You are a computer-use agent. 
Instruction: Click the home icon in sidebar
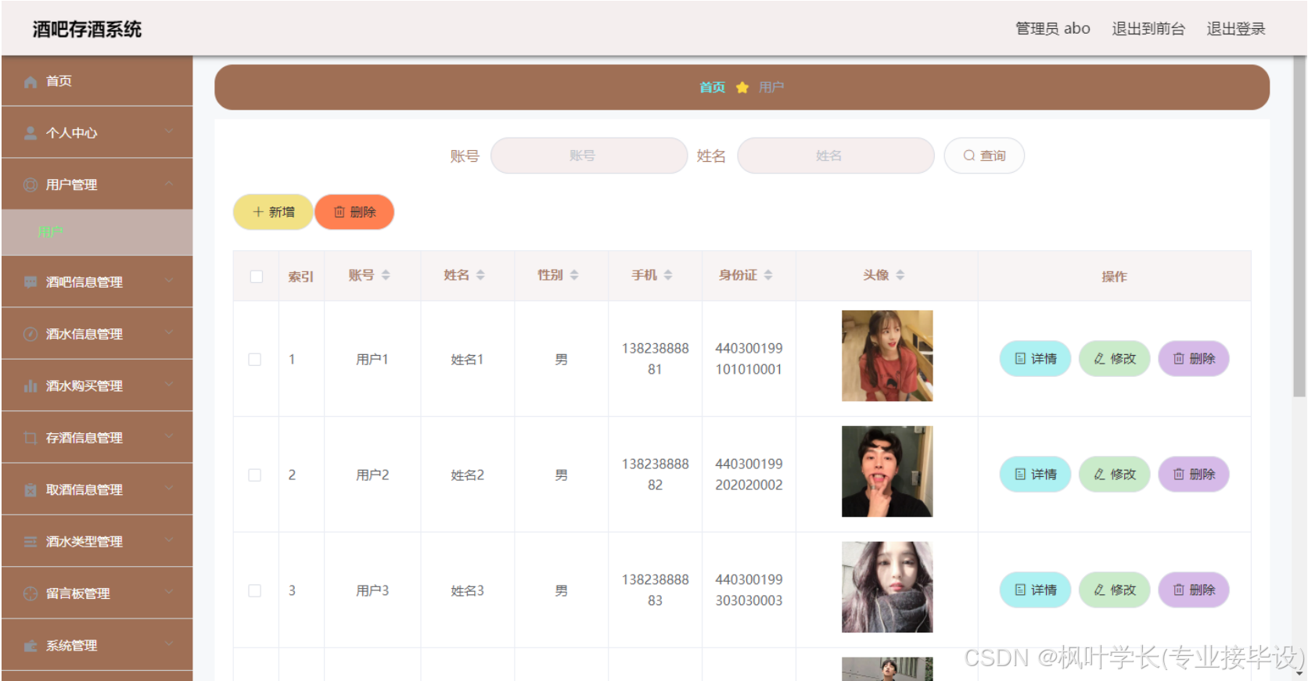point(31,81)
